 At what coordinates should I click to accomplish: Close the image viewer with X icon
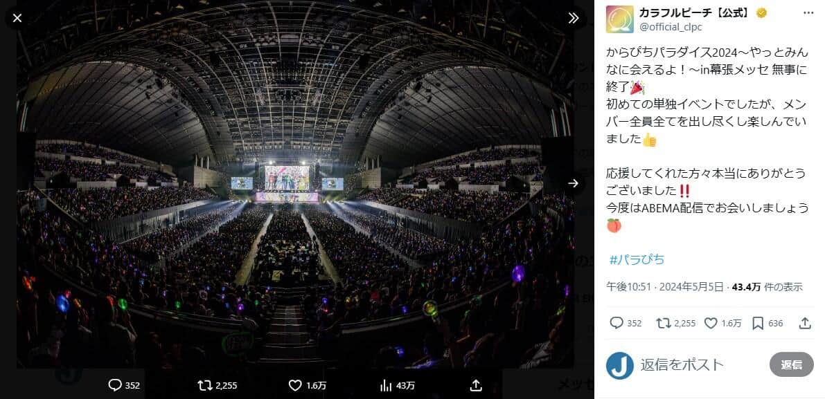(x=17, y=18)
